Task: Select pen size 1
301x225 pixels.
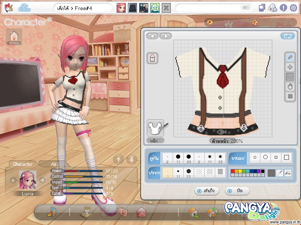Action: [167, 173]
